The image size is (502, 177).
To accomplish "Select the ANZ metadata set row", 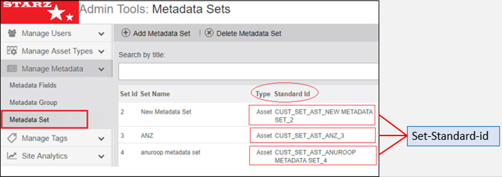I will pyautogui.click(x=248, y=135).
